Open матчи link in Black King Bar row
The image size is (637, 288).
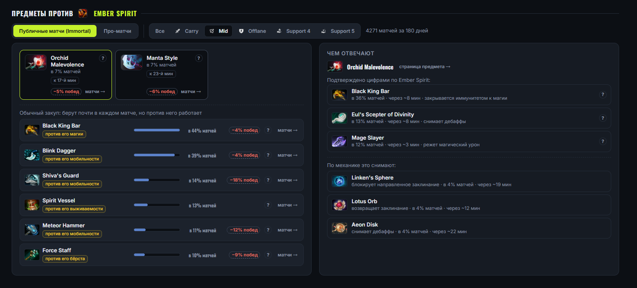coord(288,130)
